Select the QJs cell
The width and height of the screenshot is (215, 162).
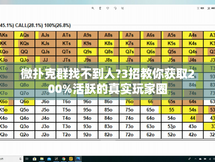point(46,52)
